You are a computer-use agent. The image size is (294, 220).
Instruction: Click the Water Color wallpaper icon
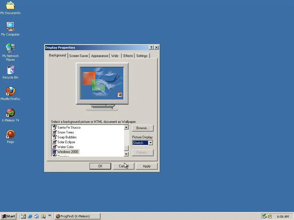point(54,147)
